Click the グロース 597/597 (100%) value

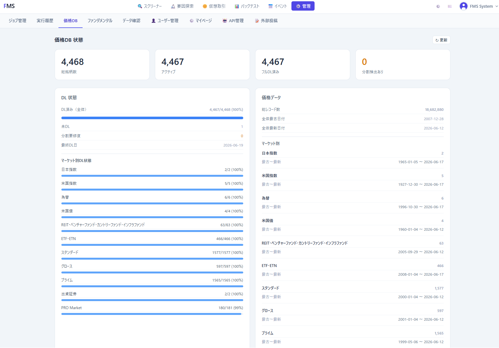pyautogui.click(x=230, y=266)
